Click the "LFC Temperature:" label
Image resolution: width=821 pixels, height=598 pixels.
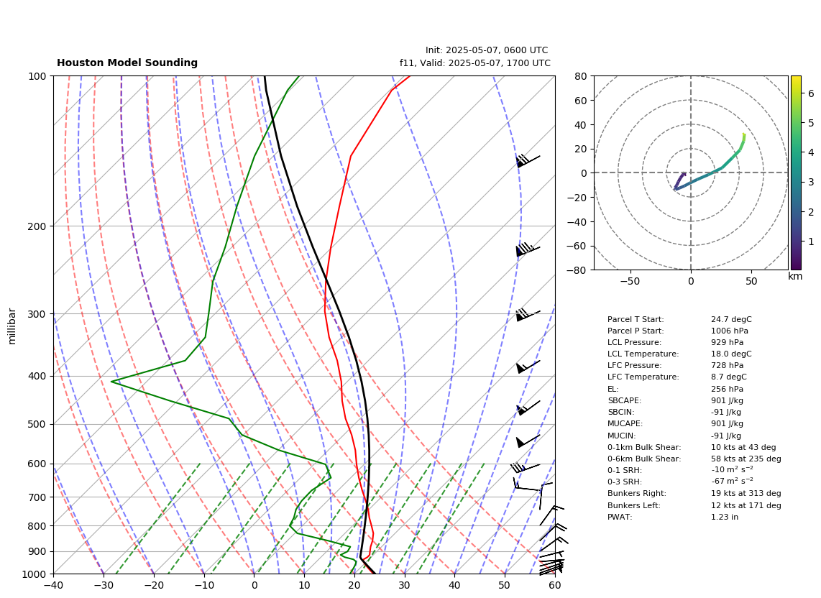coord(643,377)
